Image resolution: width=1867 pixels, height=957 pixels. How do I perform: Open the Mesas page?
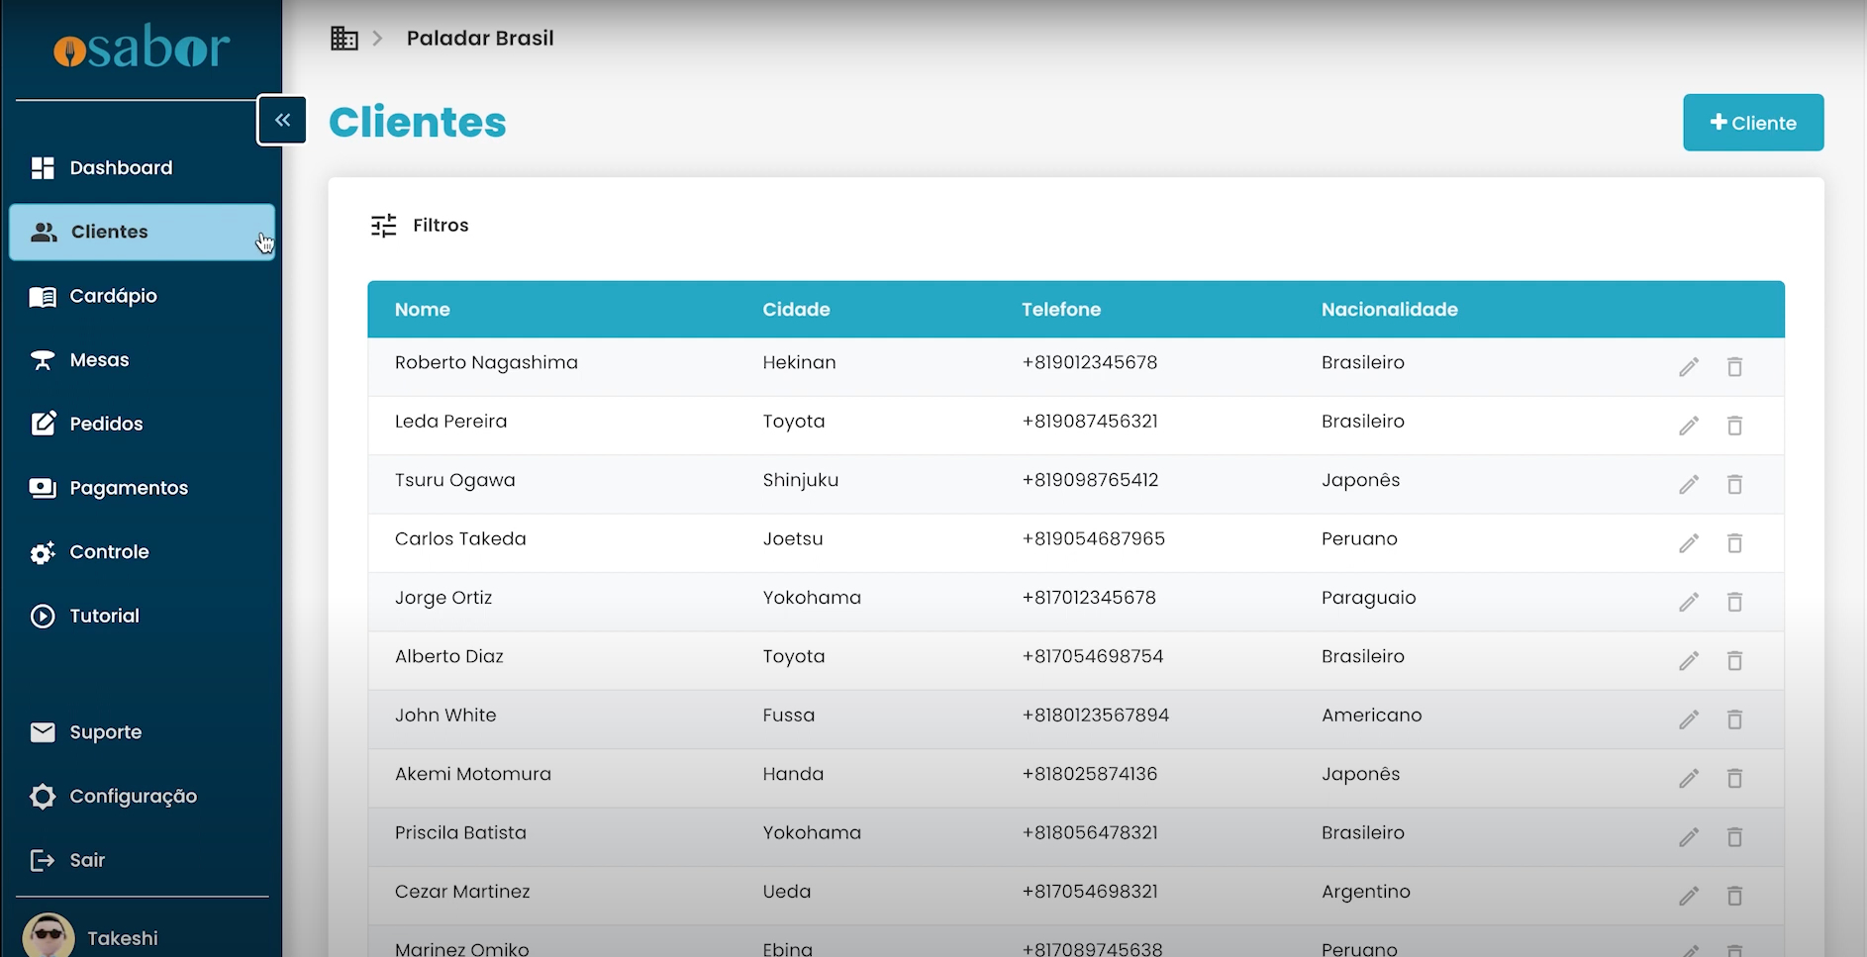pyautogui.click(x=99, y=360)
